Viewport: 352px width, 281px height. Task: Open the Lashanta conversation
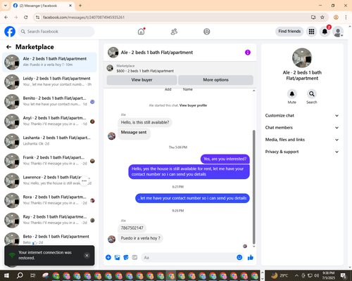coord(49,141)
